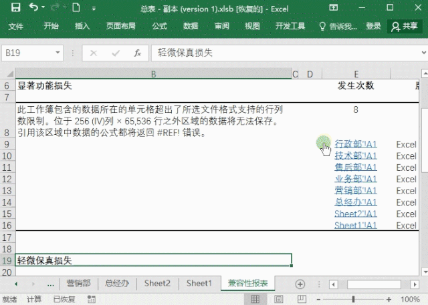The image size is (428, 305).
Task: Select column E header
Action: click(356, 74)
